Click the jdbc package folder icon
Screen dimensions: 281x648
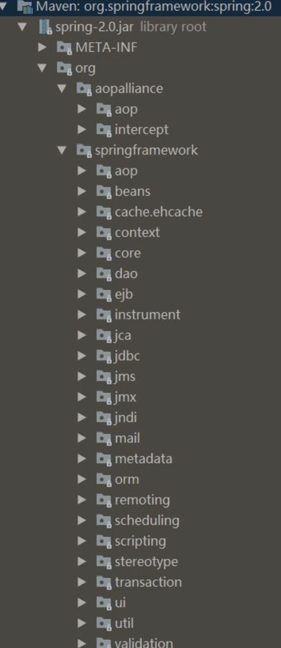104,356
